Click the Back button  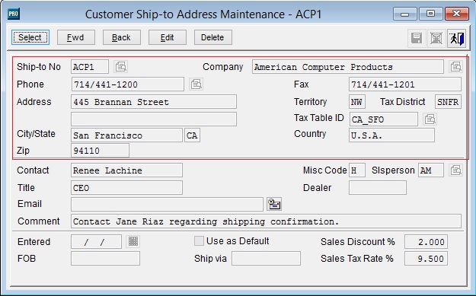point(121,37)
